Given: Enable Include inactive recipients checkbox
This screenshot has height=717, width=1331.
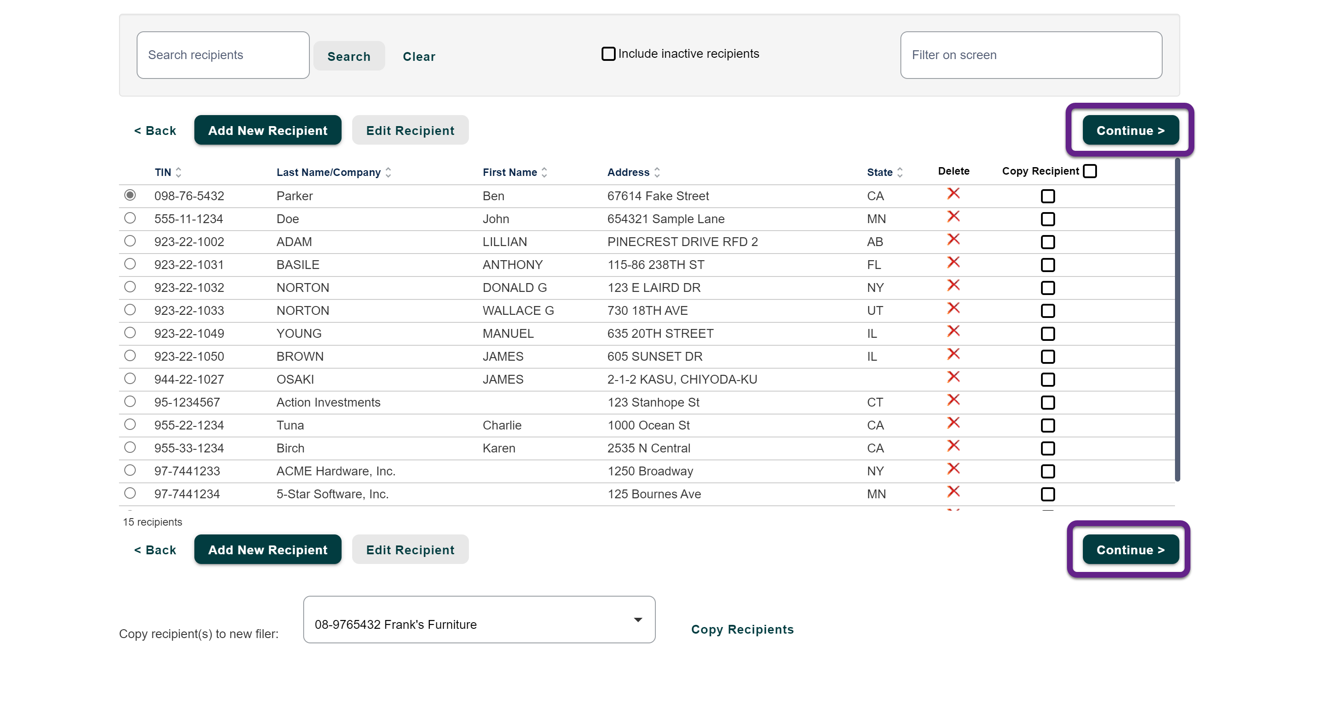Looking at the screenshot, I should coord(608,54).
